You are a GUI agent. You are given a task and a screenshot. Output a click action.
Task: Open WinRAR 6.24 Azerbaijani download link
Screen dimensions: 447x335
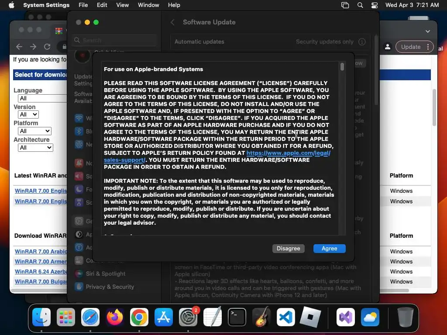coord(41,271)
